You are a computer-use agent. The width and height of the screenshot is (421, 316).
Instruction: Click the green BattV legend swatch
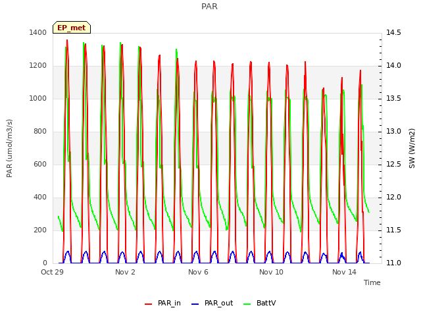pos(247,304)
